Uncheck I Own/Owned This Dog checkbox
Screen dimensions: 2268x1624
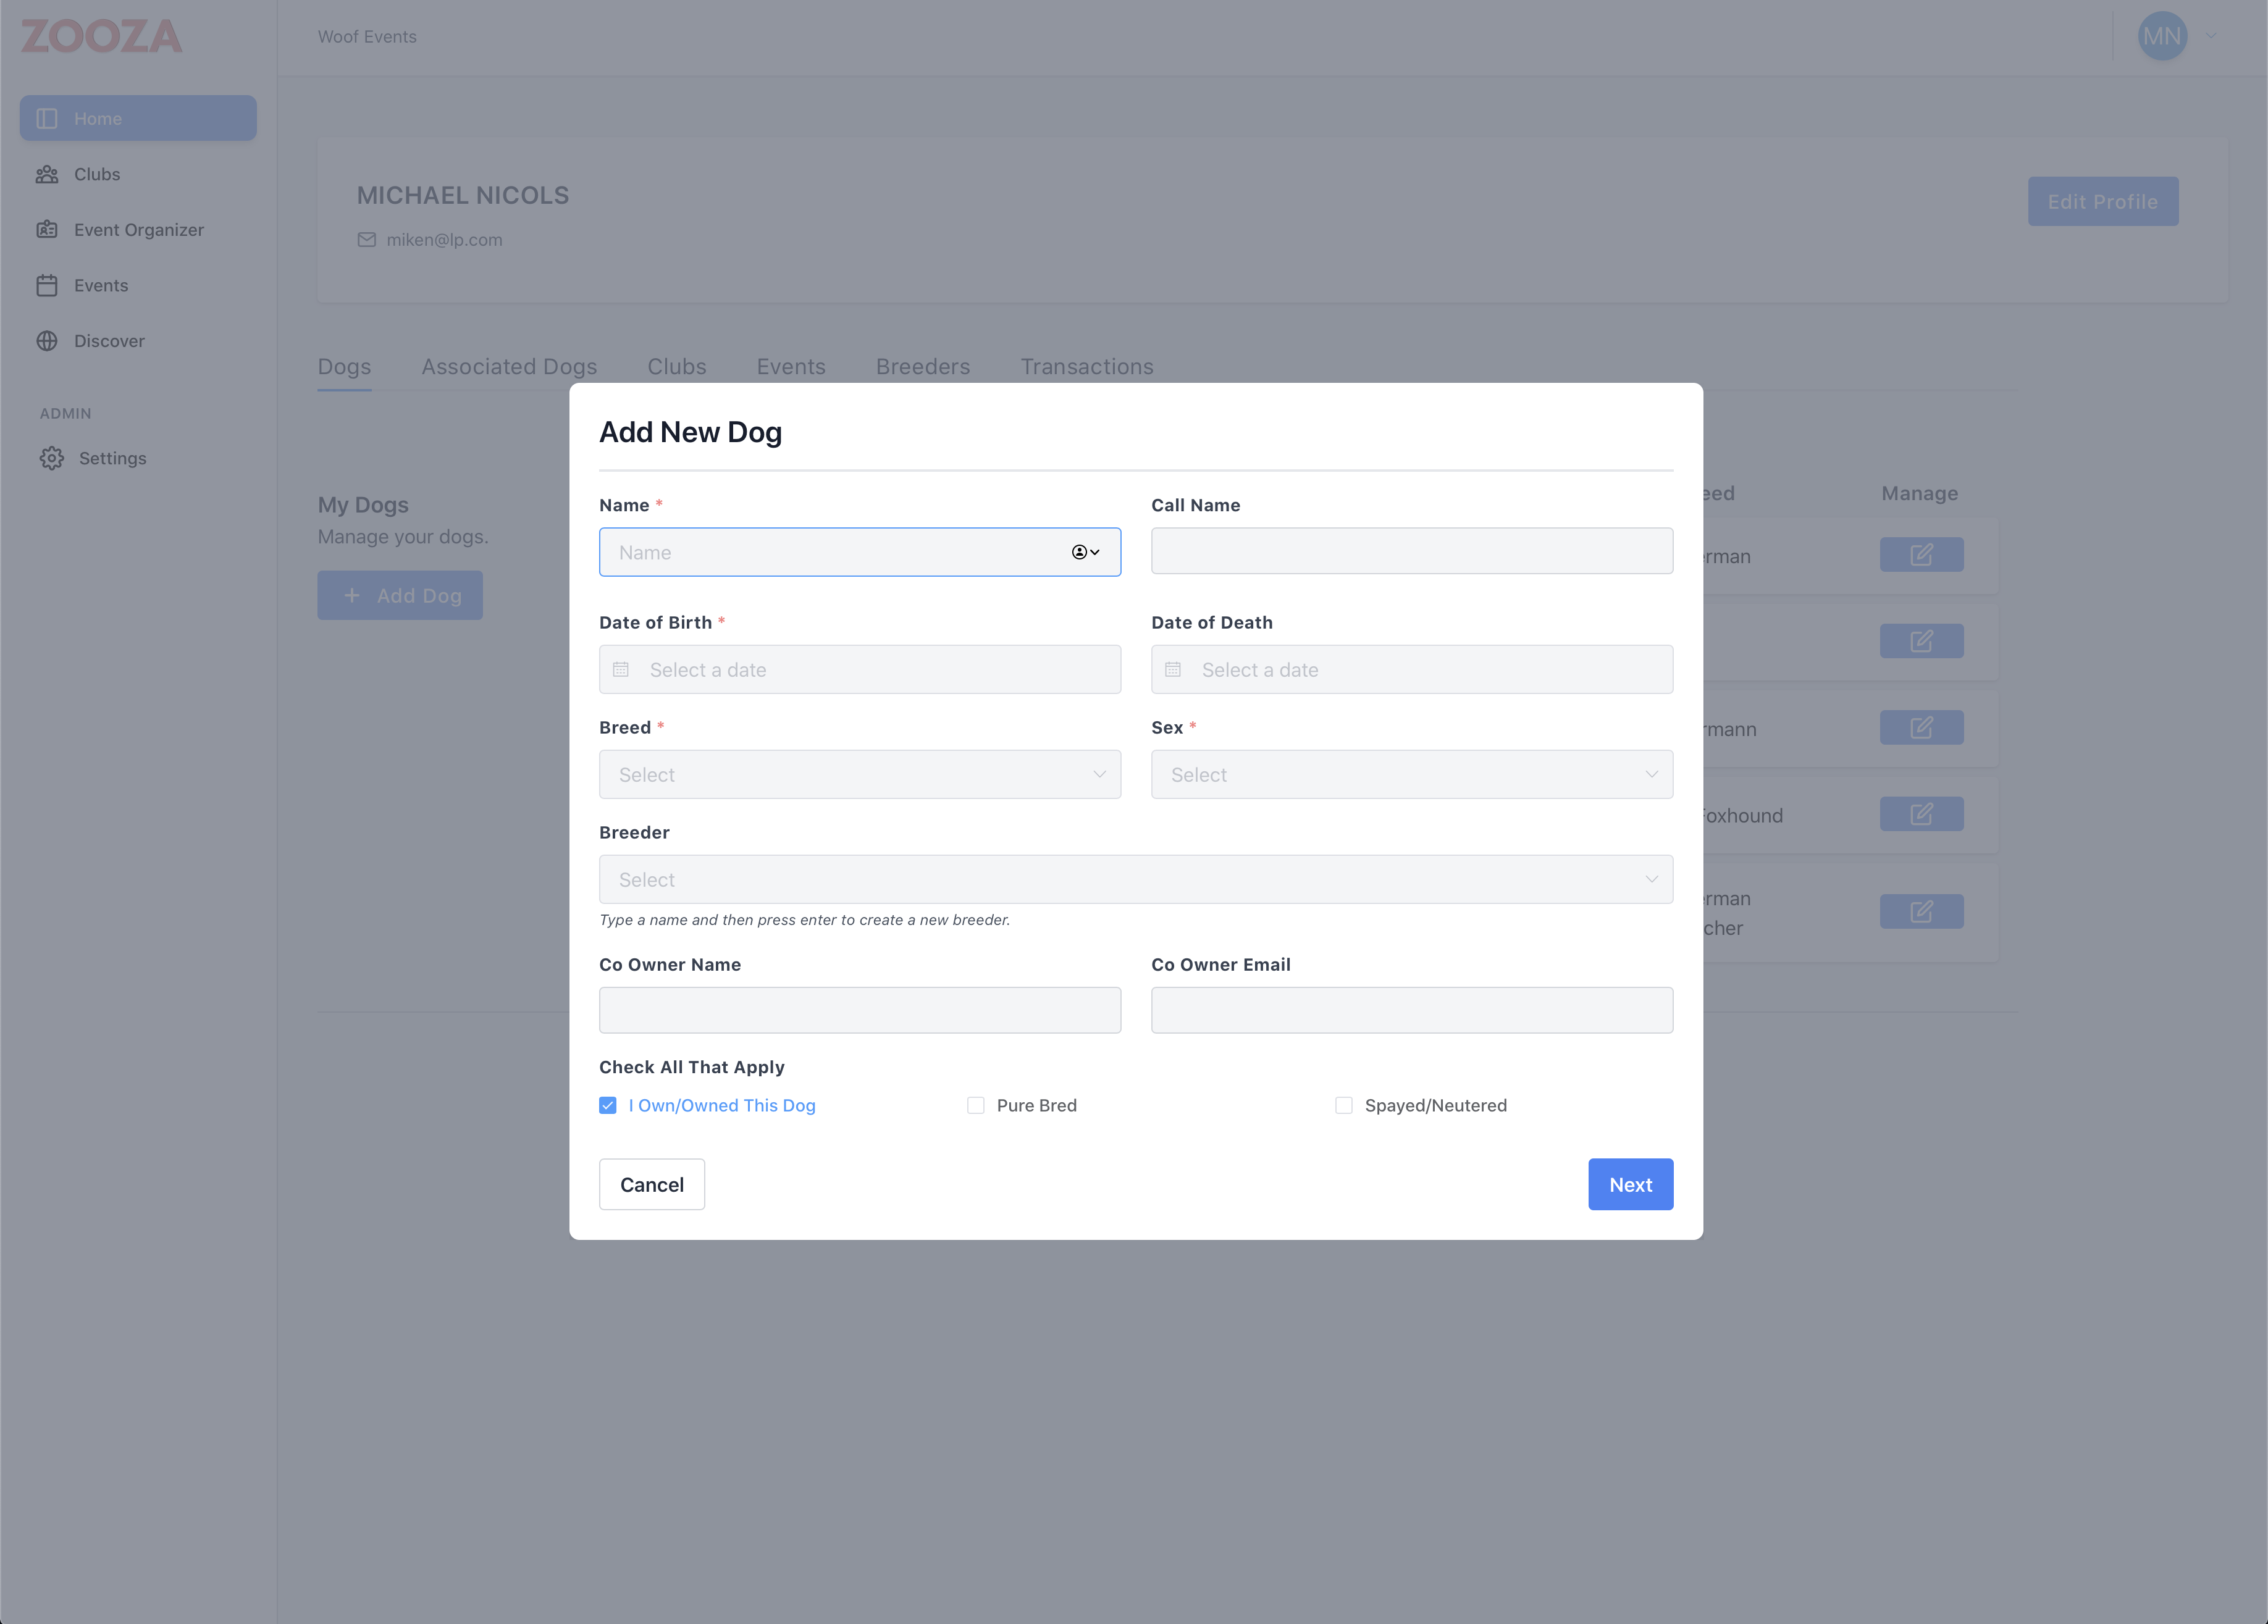(608, 1105)
